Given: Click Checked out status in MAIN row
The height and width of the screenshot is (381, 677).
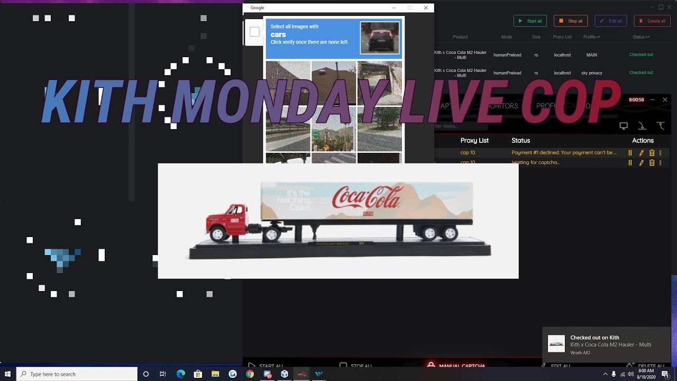Looking at the screenshot, I should pos(641,55).
